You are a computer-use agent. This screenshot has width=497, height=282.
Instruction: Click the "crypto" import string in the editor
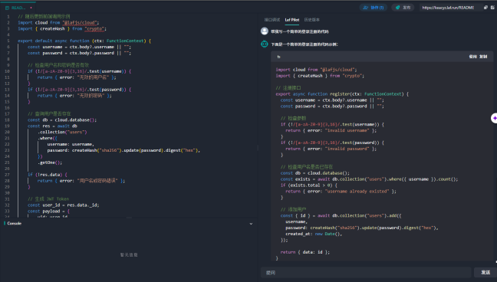coord(95,28)
